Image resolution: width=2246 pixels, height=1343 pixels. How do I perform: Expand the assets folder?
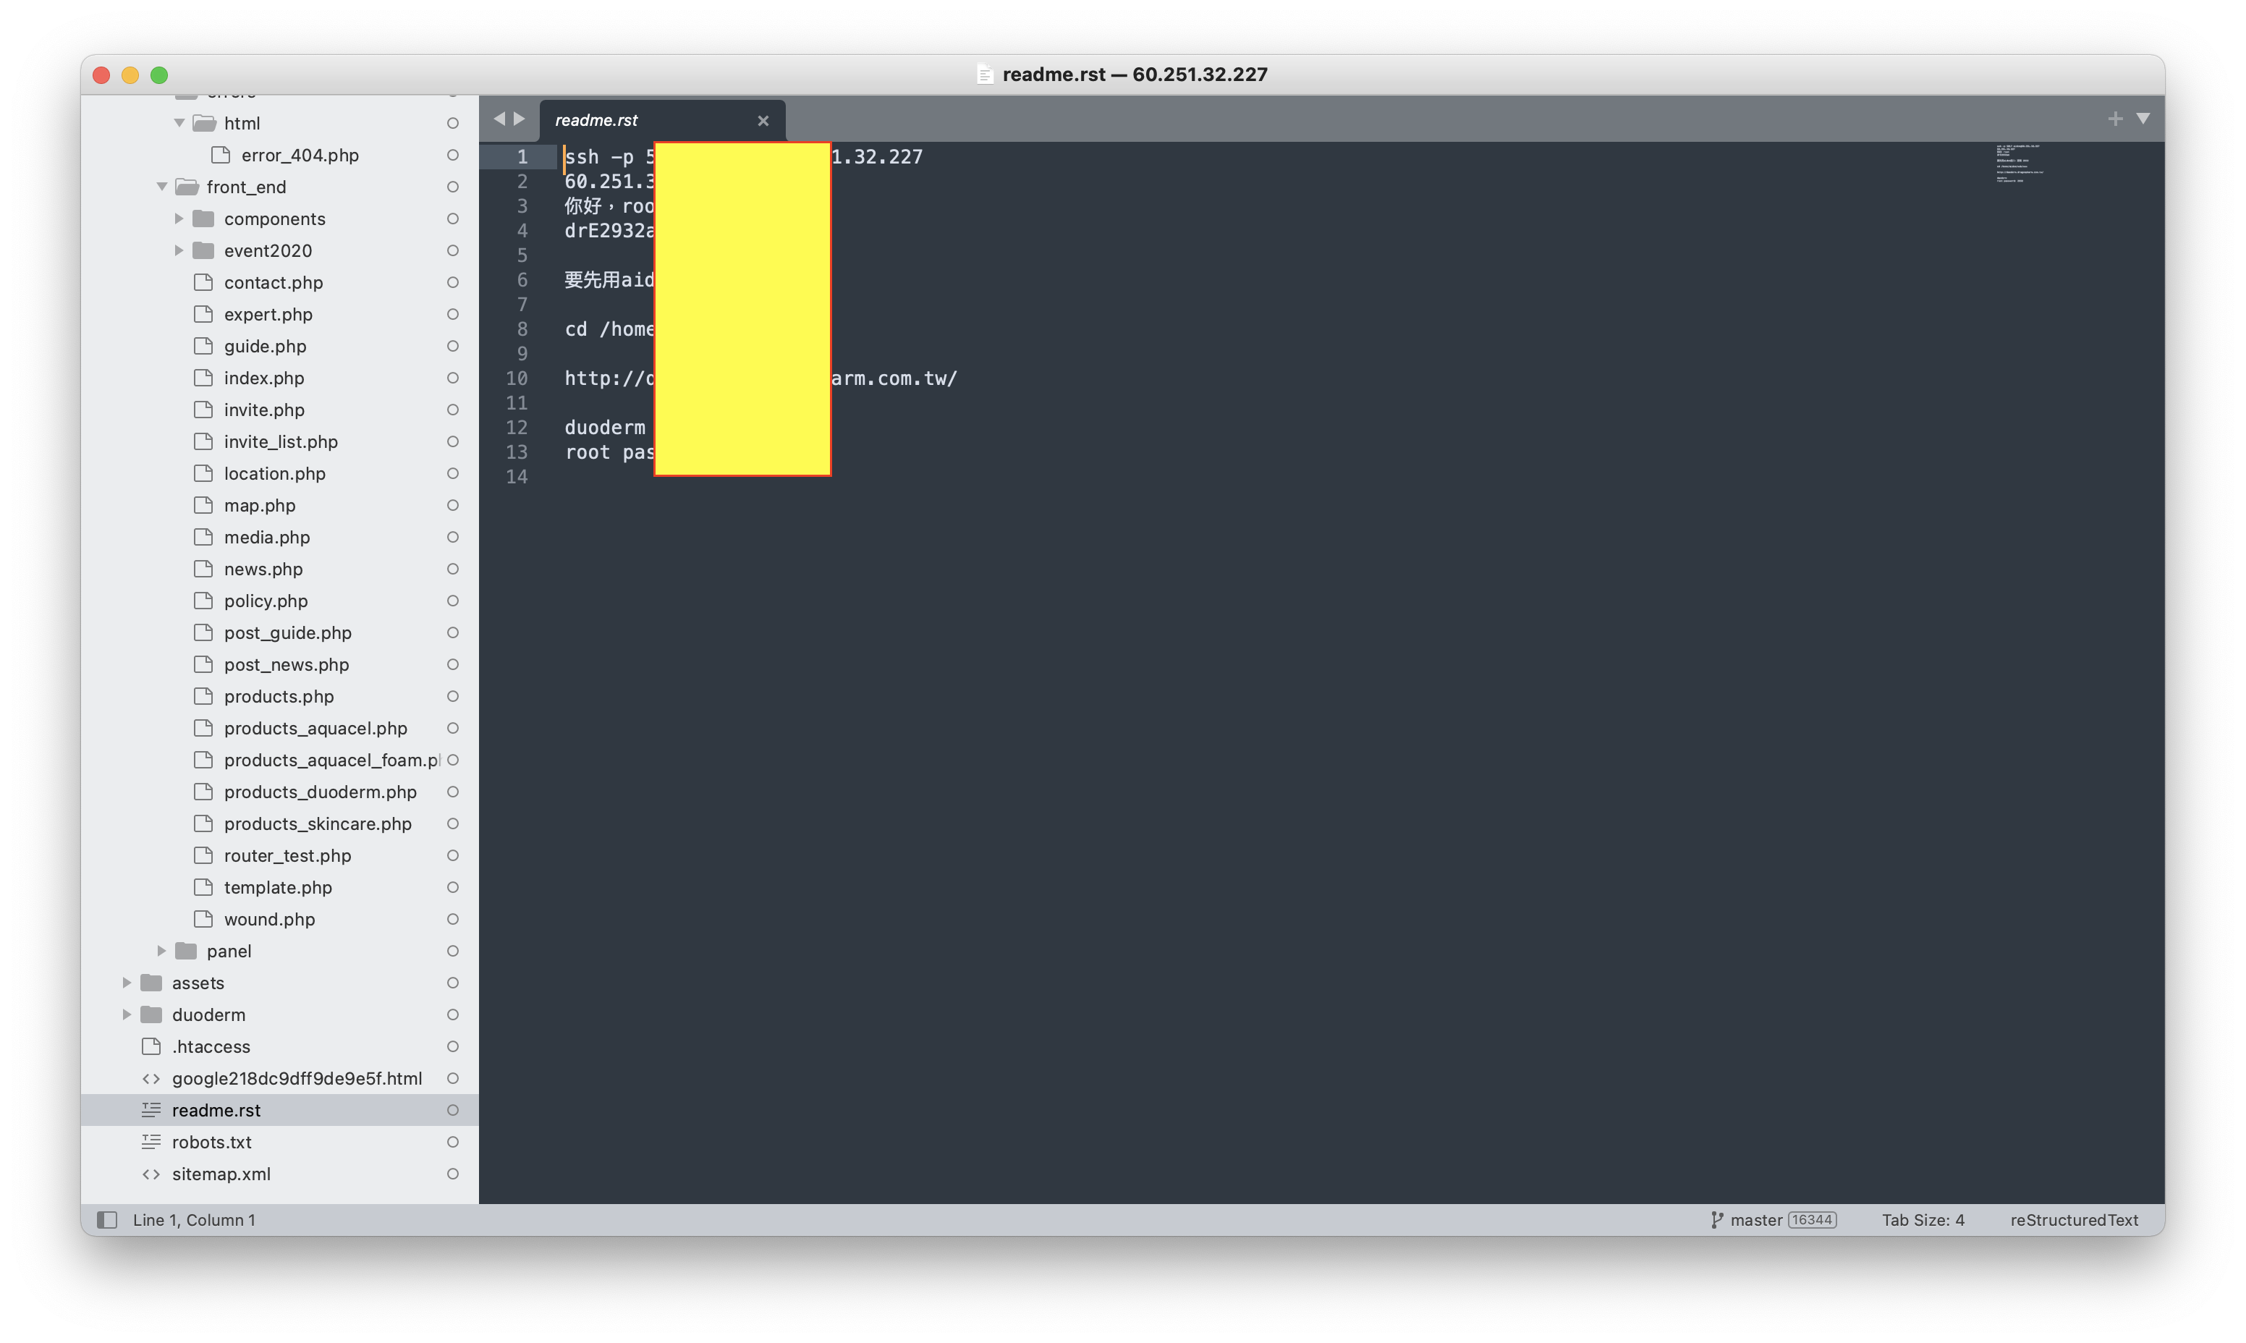tap(127, 982)
